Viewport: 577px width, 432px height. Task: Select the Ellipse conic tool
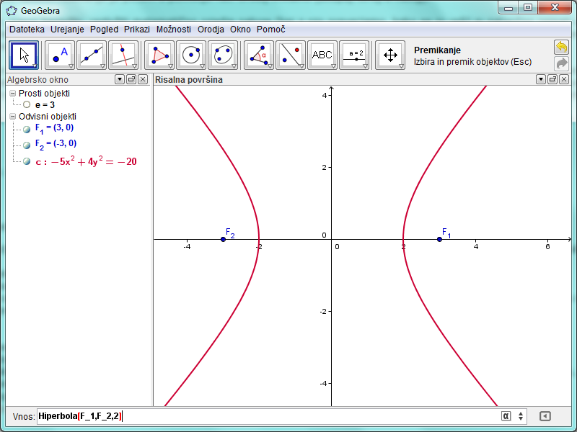point(223,55)
